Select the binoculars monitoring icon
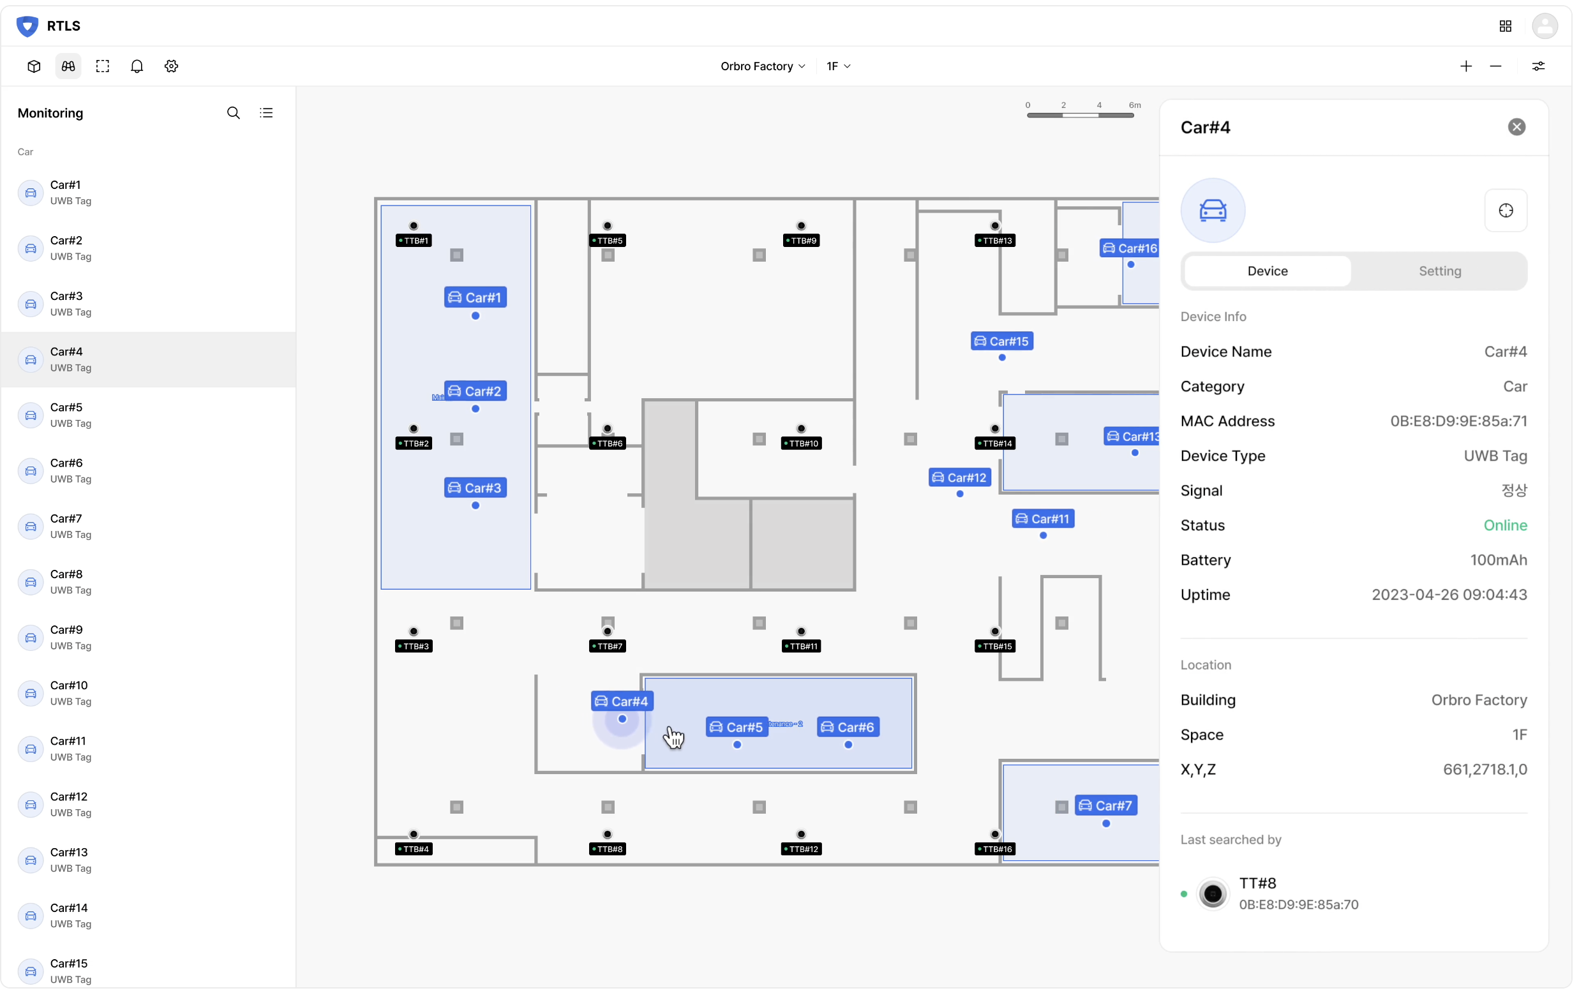This screenshot has width=1579, height=993. point(68,66)
